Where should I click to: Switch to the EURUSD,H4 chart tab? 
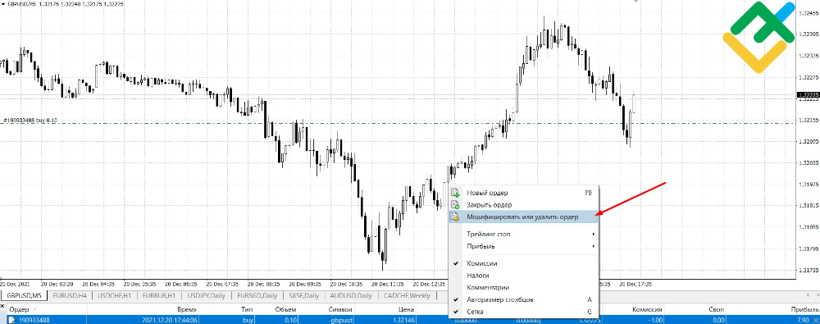coord(70,296)
